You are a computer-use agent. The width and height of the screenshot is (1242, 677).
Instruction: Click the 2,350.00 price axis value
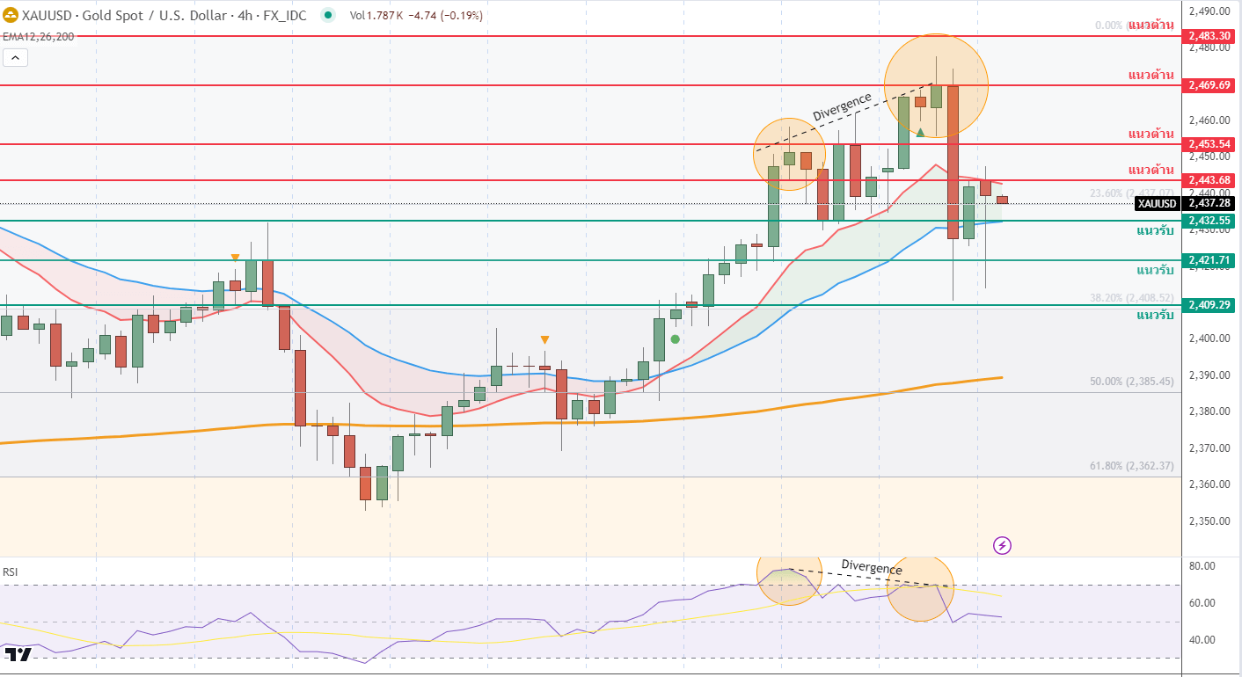(1209, 520)
